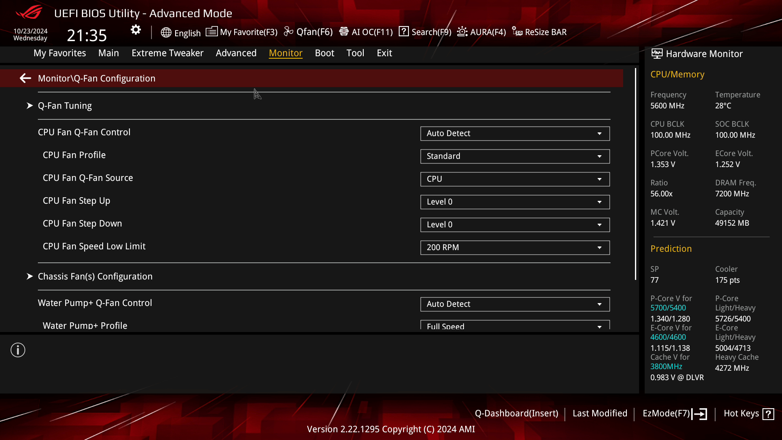Click the Search magnifier icon
Image resolution: width=782 pixels, height=440 pixels.
(x=404, y=32)
